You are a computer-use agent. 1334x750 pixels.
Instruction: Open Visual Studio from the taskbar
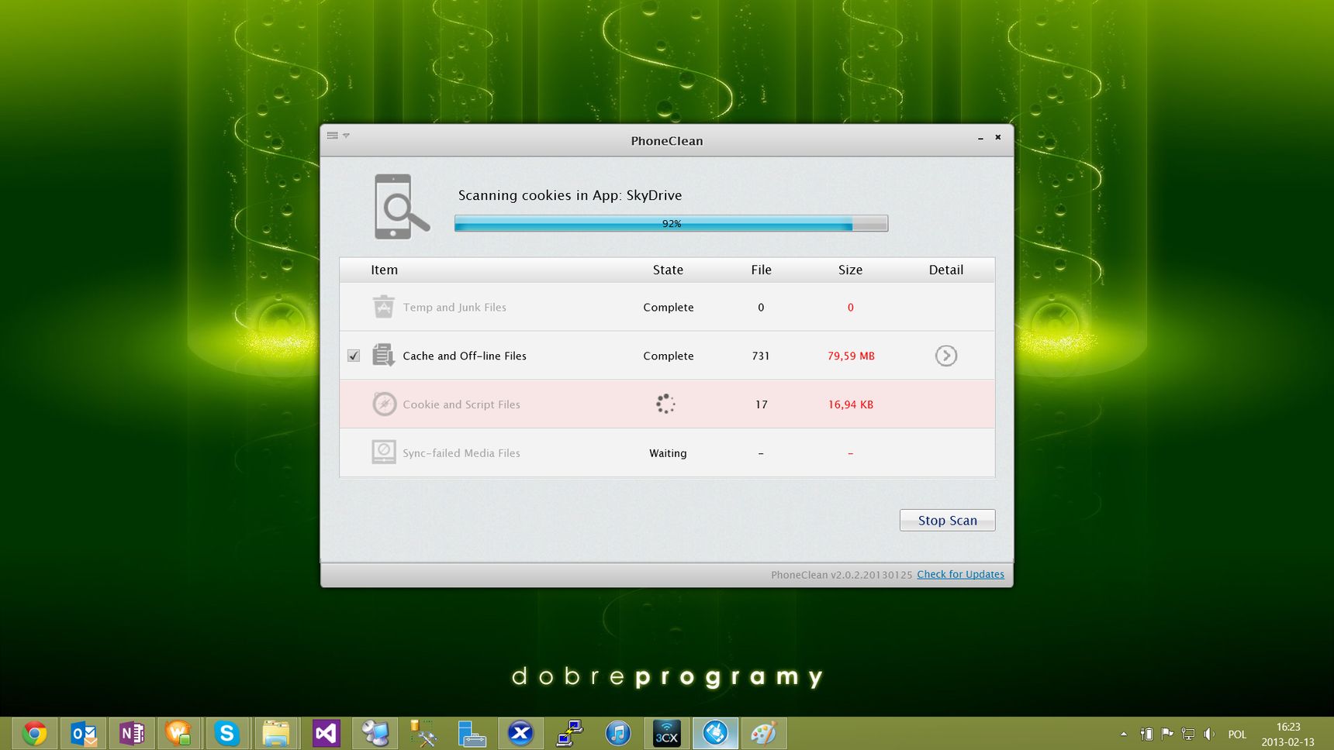pos(326,733)
